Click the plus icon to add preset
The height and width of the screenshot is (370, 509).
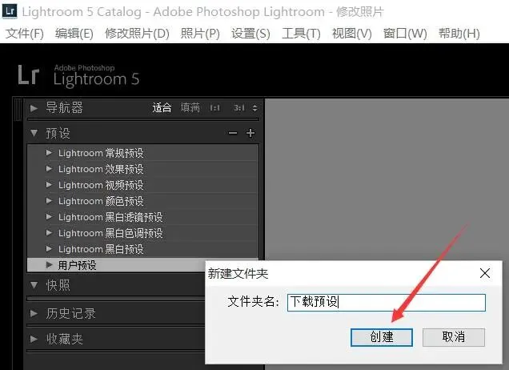250,133
